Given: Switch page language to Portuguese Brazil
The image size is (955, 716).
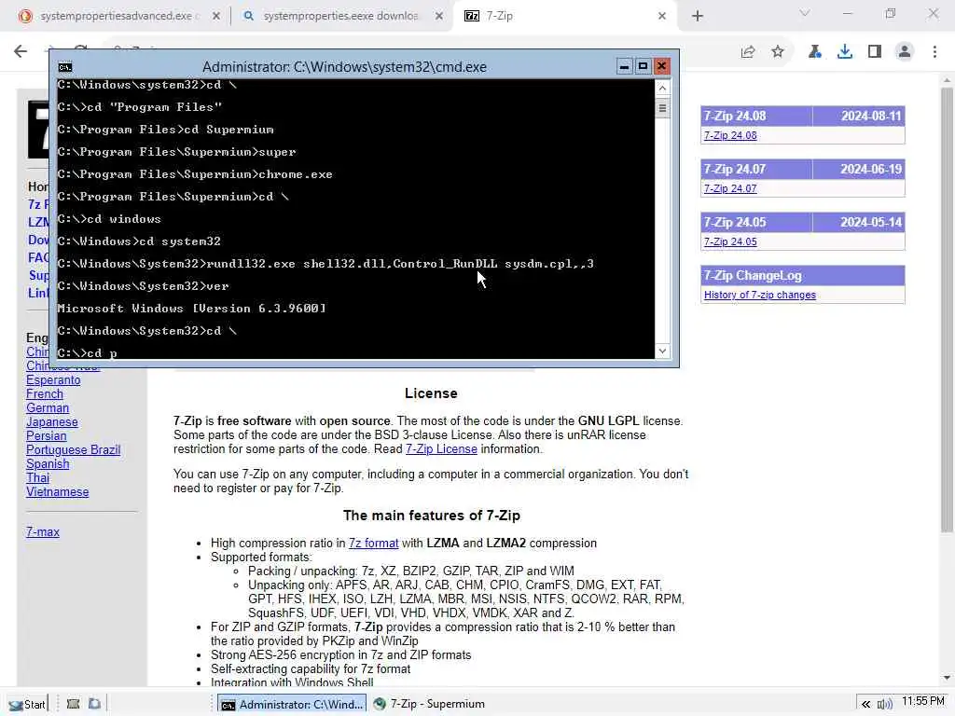Looking at the screenshot, I should click(x=73, y=450).
